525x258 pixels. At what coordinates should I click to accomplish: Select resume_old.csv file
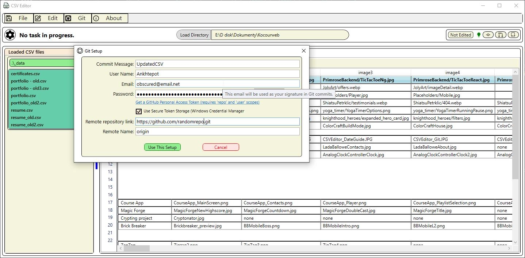click(x=26, y=118)
